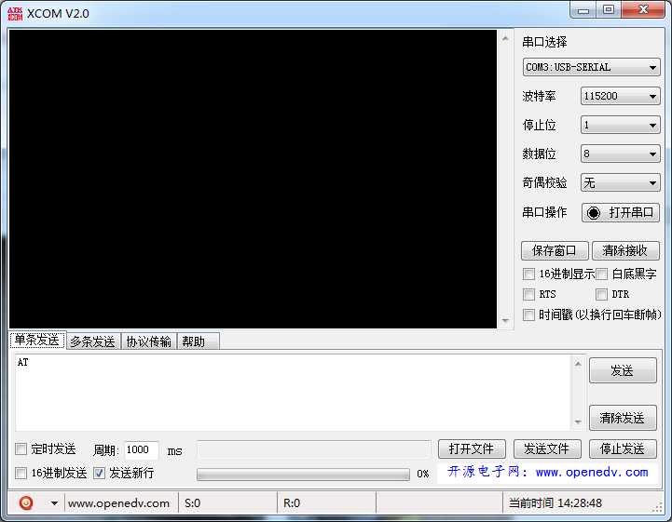Expand the 波特率 115200 dropdown

pos(620,96)
